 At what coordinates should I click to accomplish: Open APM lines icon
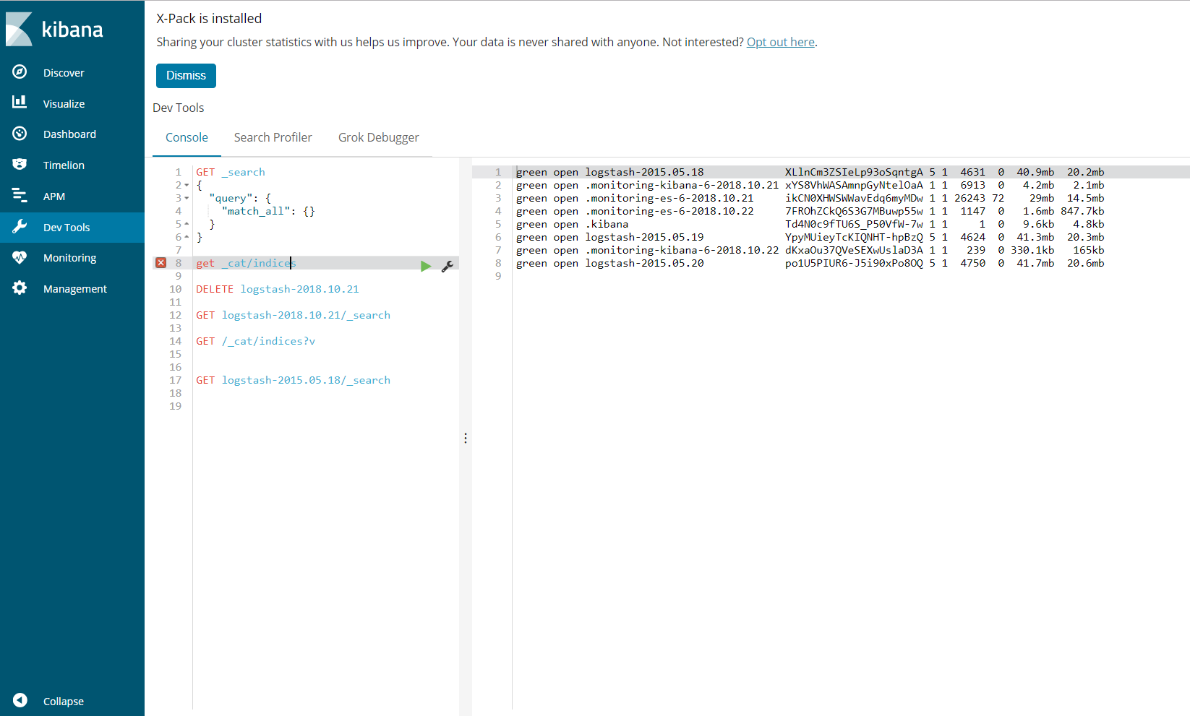20,195
